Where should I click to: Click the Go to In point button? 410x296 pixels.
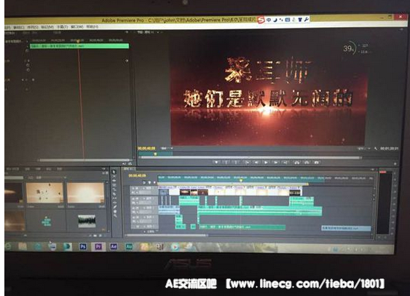click(x=248, y=163)
